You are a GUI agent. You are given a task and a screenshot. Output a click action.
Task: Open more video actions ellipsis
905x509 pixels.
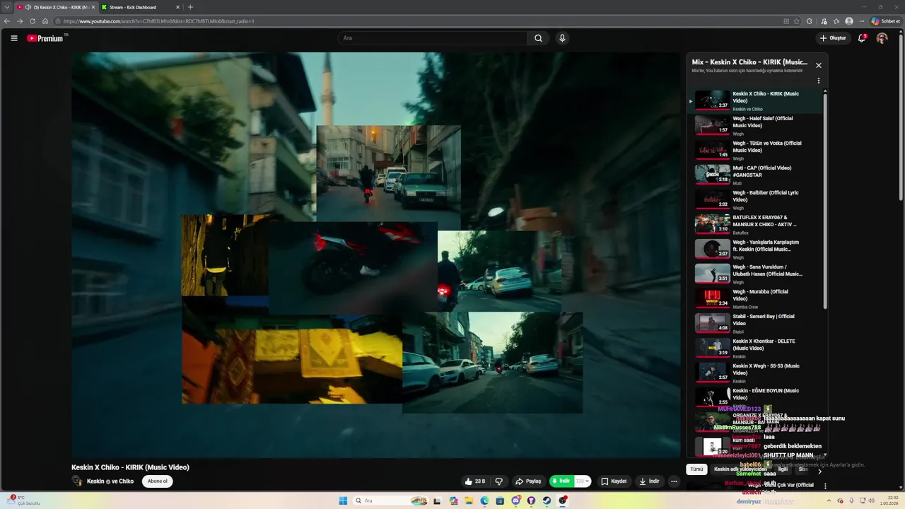click(674, 481)
